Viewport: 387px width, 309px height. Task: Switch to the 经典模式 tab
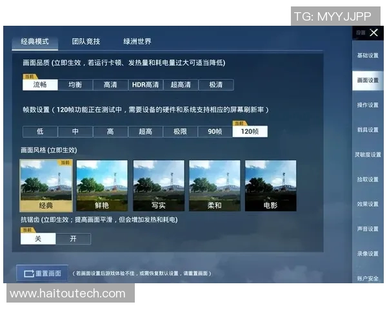(35, 42)
